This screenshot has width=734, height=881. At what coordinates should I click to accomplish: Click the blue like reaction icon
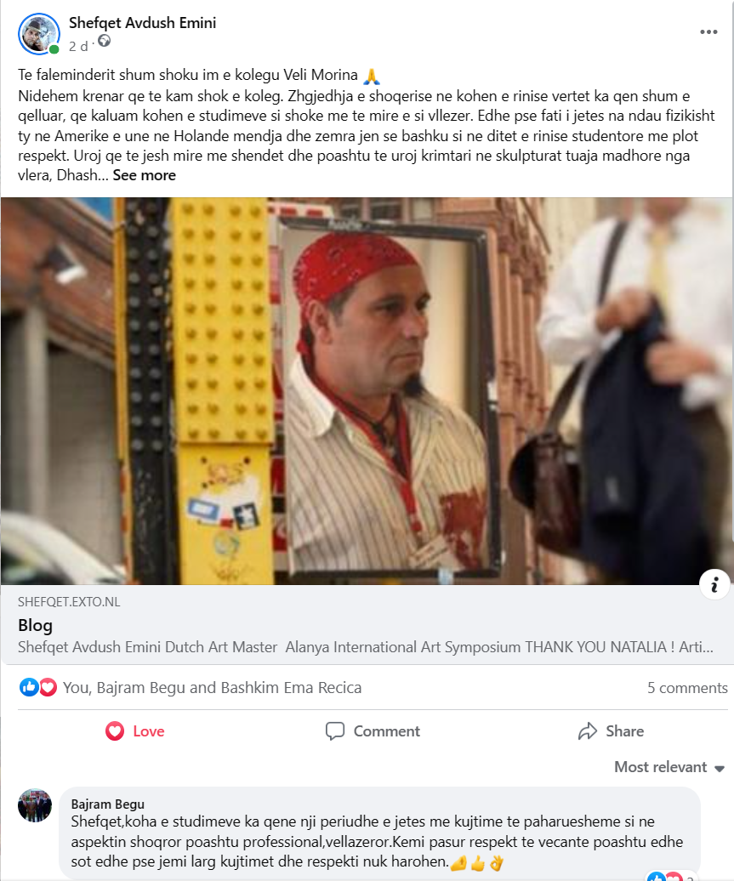click(29, 686)
